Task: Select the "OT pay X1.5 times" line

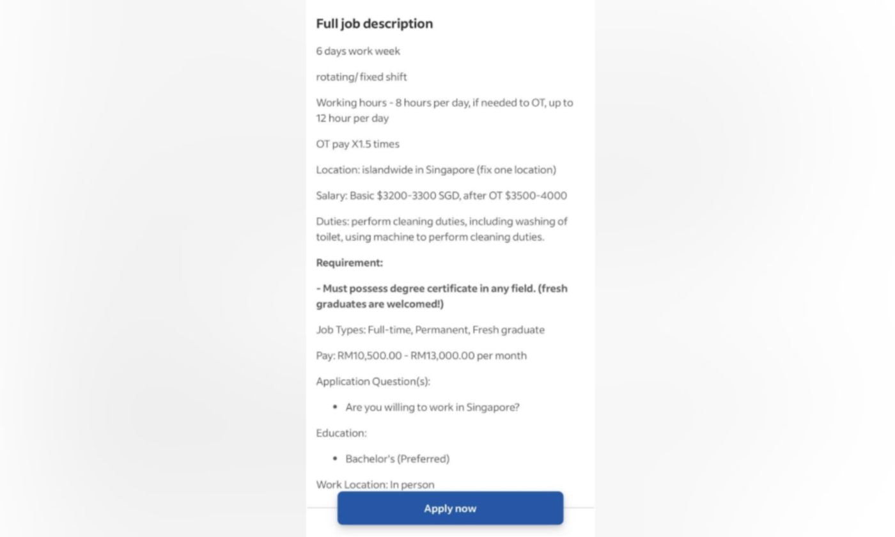Action: click(357, 144)
